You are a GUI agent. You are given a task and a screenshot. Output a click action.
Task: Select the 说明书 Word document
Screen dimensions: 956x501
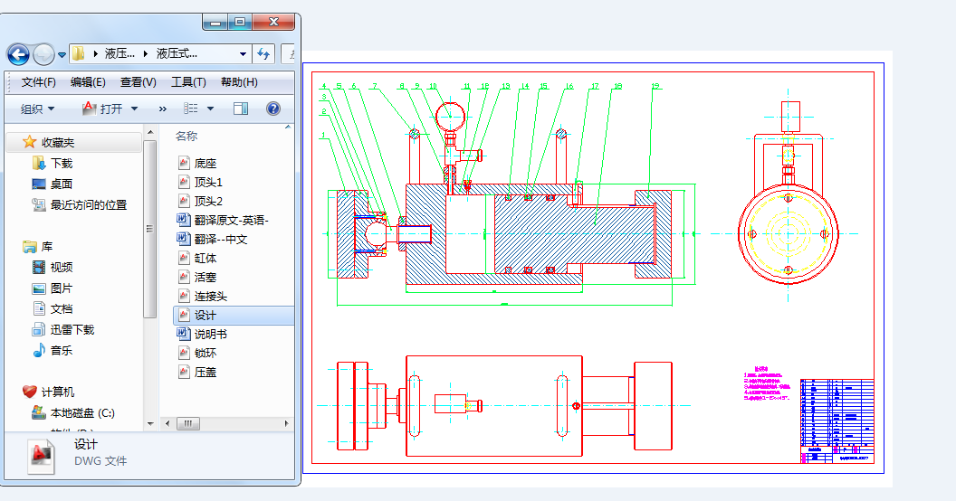(x=210, y=334)
